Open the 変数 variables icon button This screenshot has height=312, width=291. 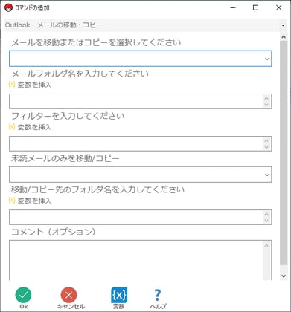point(119,295)
